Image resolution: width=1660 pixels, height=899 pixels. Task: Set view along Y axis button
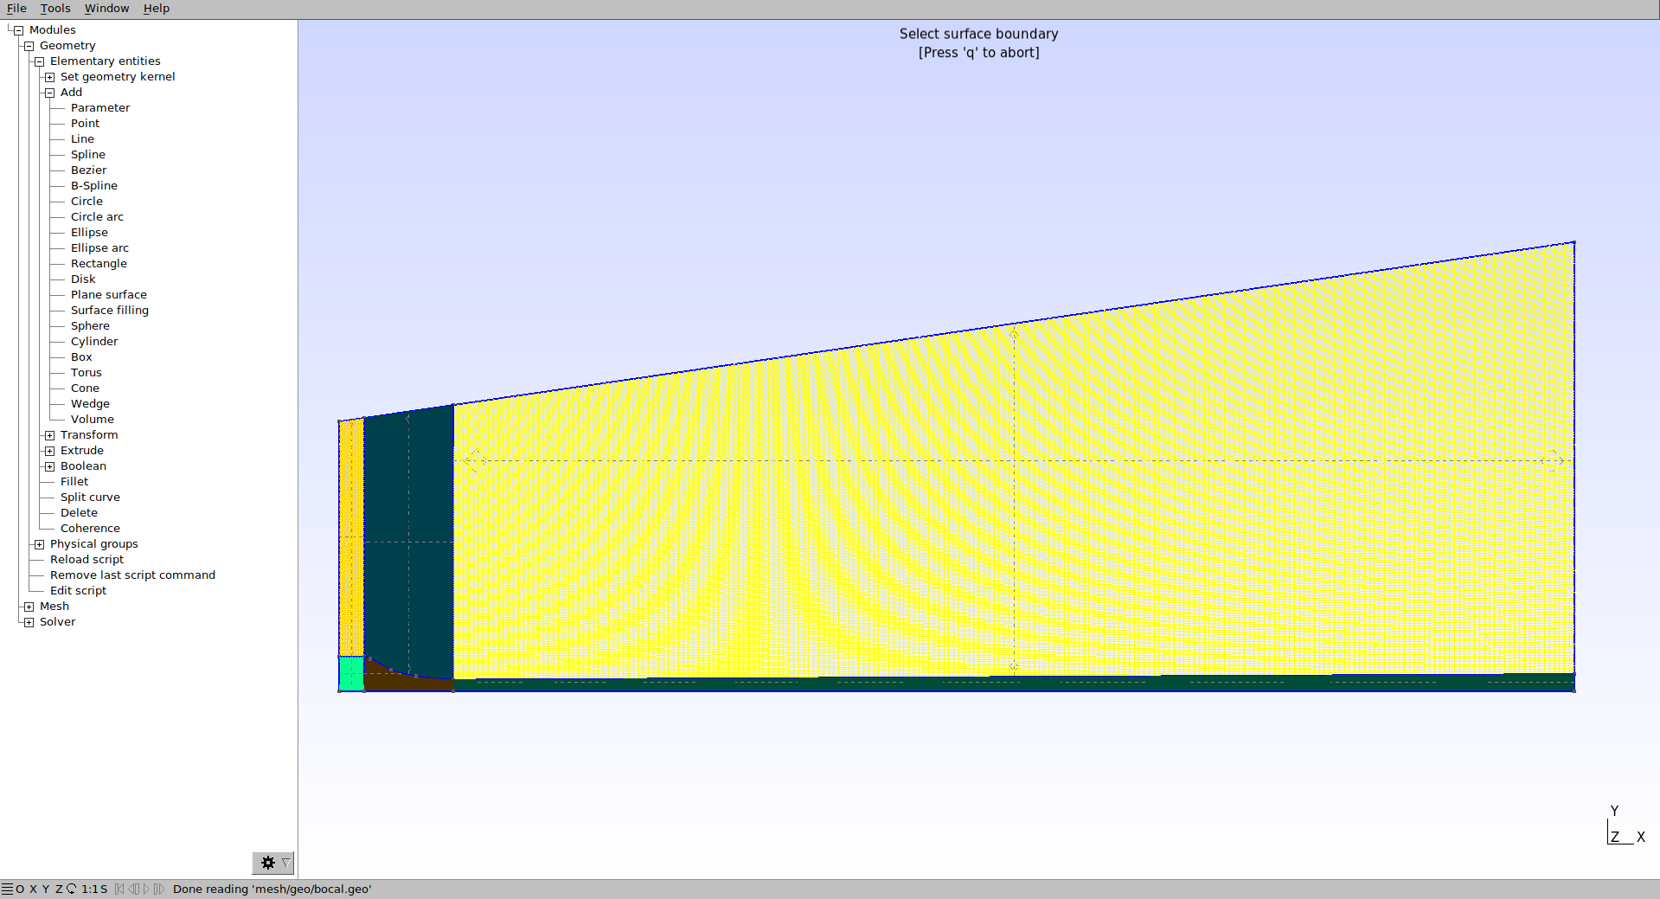click(46, 889)
